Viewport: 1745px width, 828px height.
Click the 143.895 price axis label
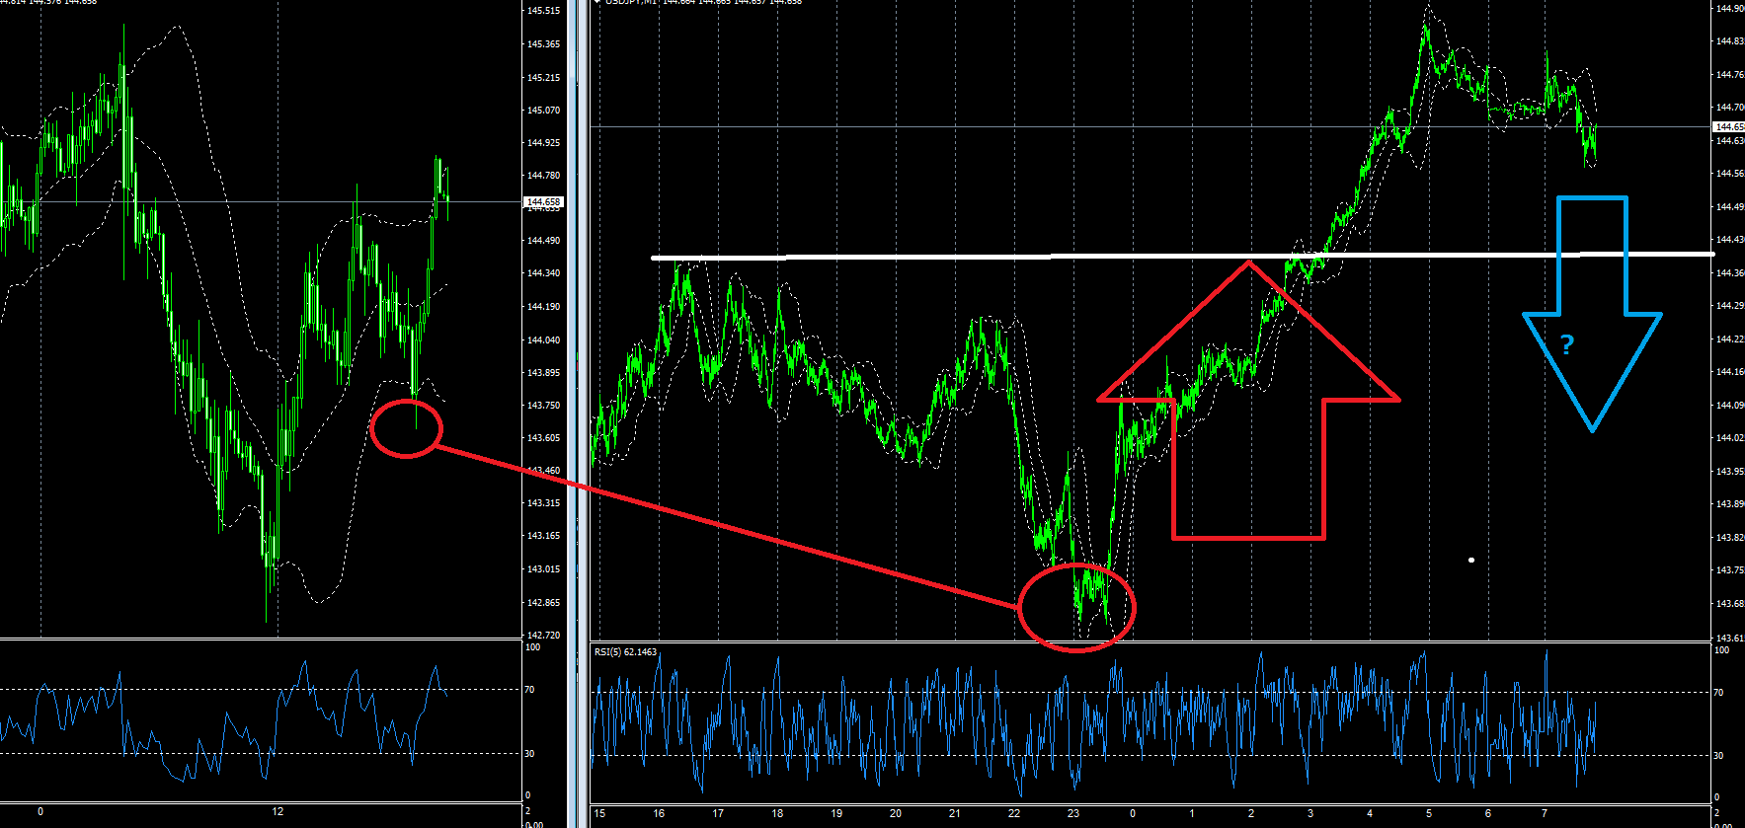tap(544, 372)
